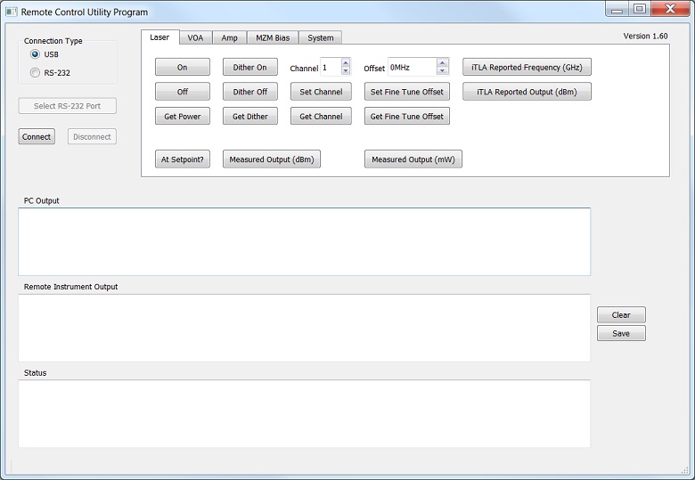Screen dimensions: 695x480
Task: Enable Dither On
Action: pyautogui.click(x=249, y=68)
